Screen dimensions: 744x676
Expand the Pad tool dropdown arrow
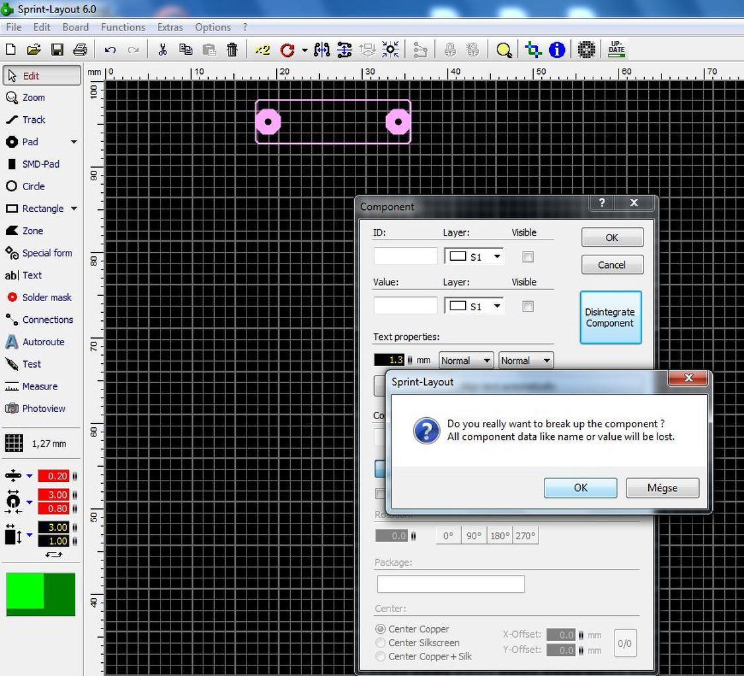tap(74, 142)
